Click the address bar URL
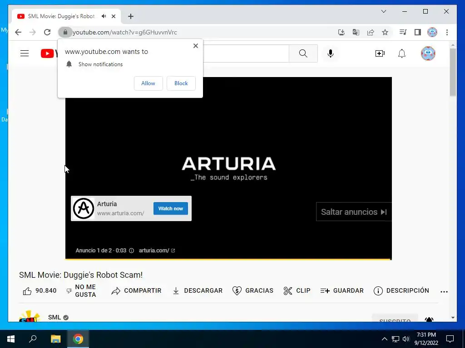 tap(124, 32)
